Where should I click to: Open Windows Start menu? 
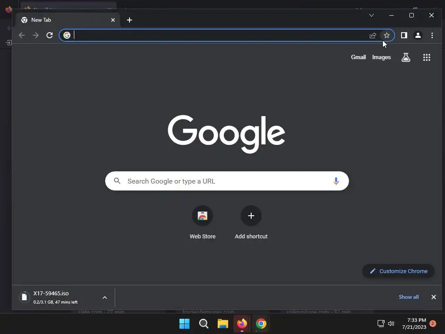(x=184, y=324)
